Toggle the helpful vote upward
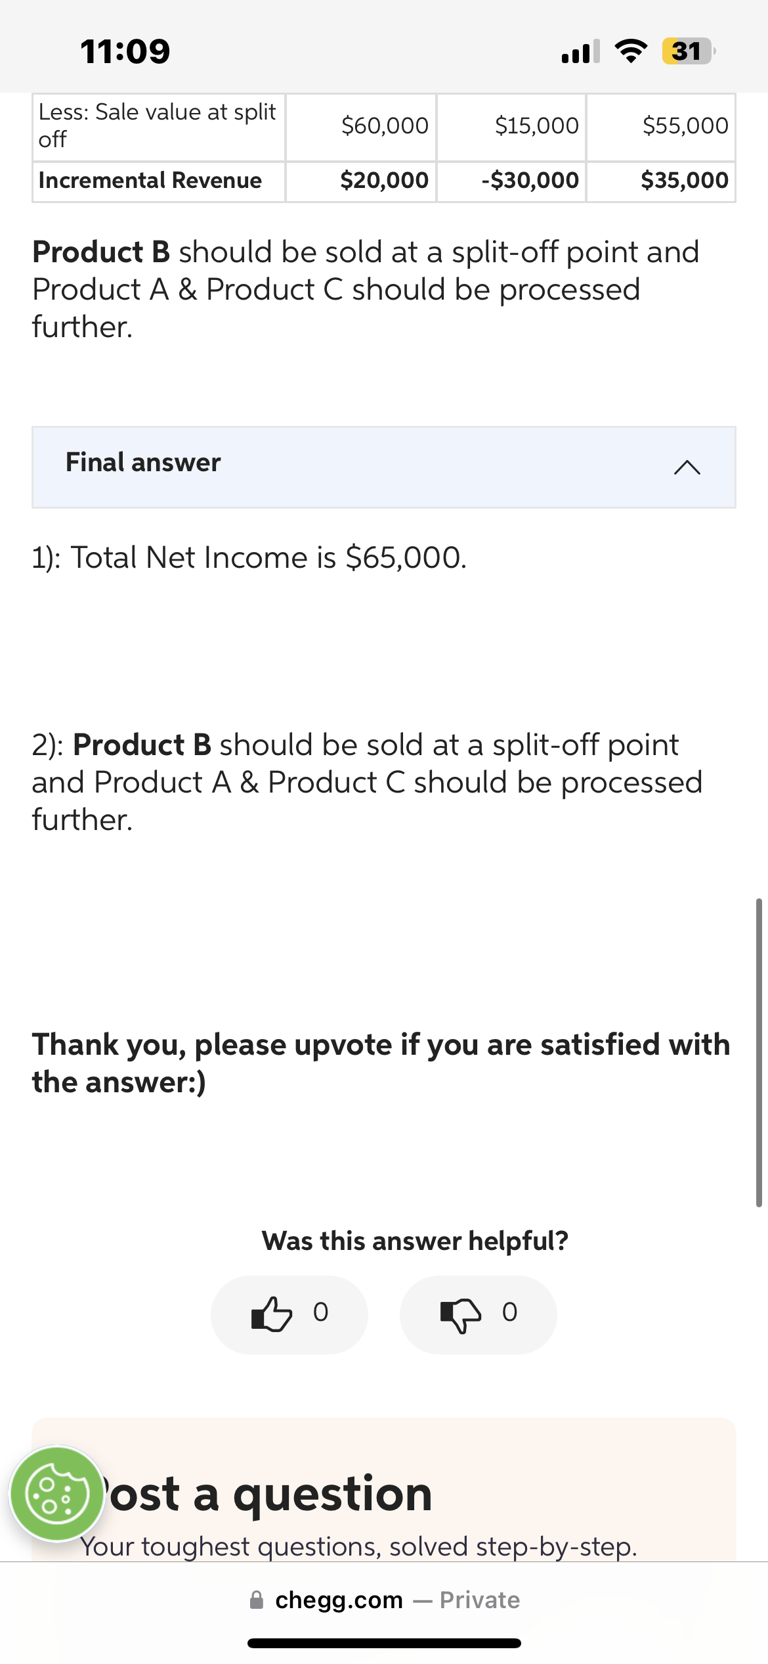Screen dimensions: 768x1664 (289, 1314)
